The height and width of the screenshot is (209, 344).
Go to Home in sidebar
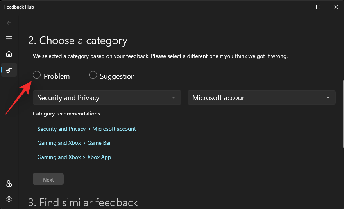[x=9, y=54]
